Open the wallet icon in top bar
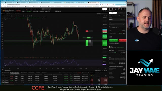 click(110, 9)
